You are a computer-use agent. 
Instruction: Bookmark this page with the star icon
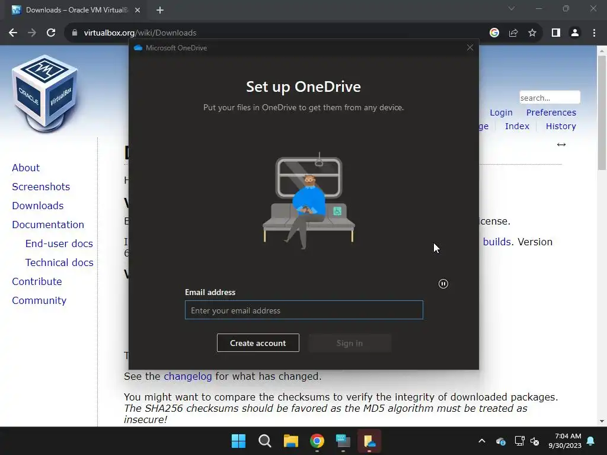(532, 33)
